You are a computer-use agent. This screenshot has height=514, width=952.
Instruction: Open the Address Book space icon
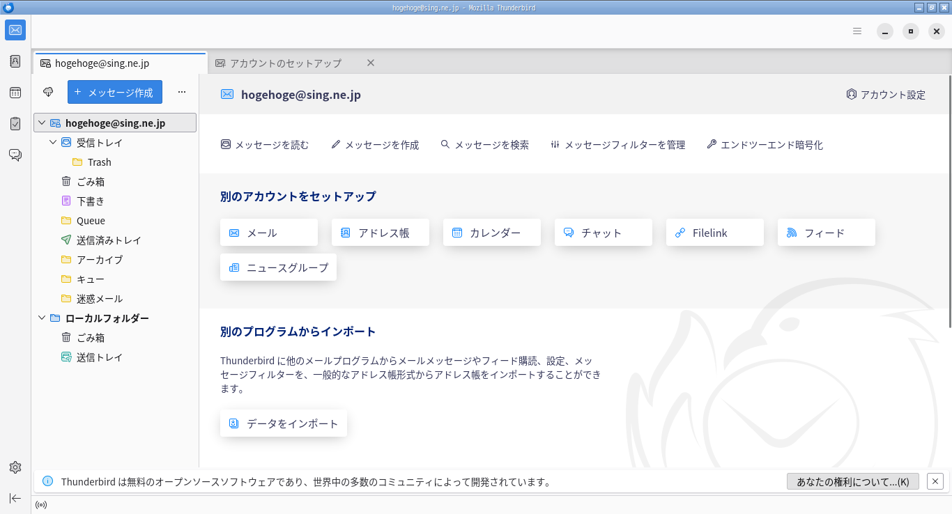tap(15, 61)
